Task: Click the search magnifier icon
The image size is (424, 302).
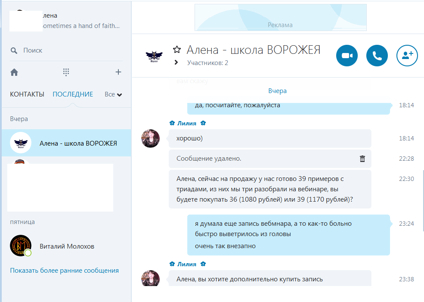Action: 14,50
